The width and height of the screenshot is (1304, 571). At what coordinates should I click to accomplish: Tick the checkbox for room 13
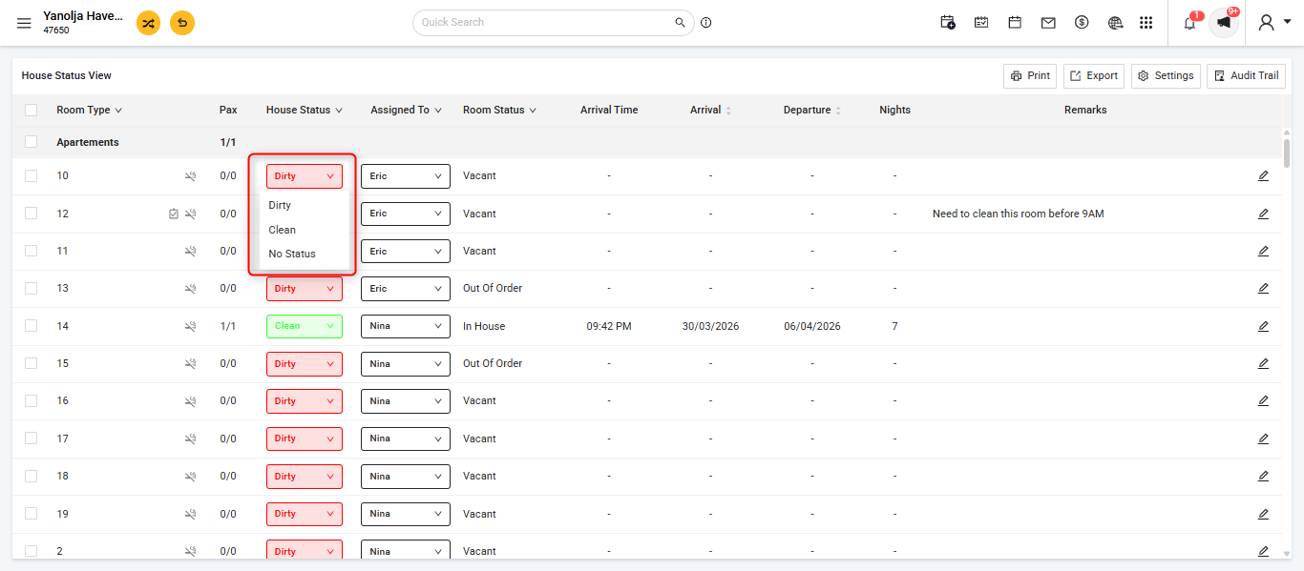click(32, 288)
